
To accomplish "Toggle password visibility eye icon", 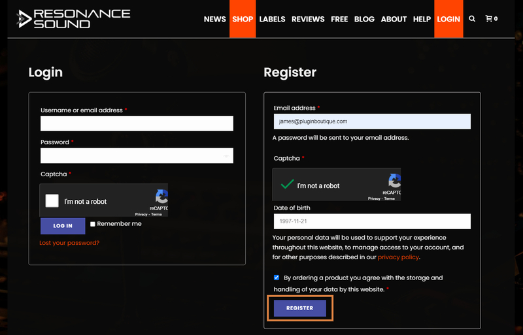I will [x=226, y=156].
